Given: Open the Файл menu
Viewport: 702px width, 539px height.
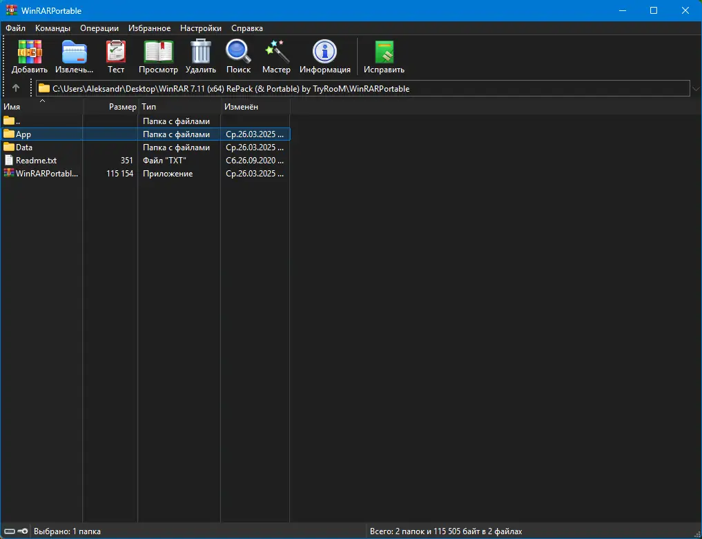Looking at the screenshot, I should coord(15,28).
